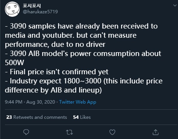Click the tweet text about 3090 samples
Viewport: 178px width, 139px height.
tap(81, 35)
